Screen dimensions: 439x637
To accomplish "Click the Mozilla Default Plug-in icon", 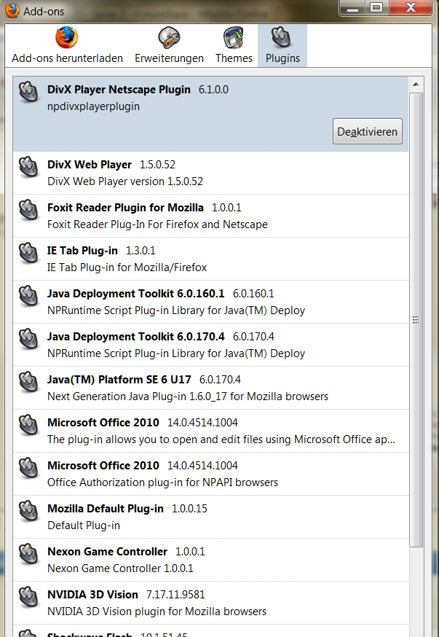I will click(x=28, y=511).
